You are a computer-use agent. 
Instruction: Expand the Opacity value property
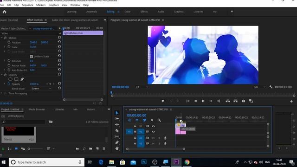pos(4,83)
